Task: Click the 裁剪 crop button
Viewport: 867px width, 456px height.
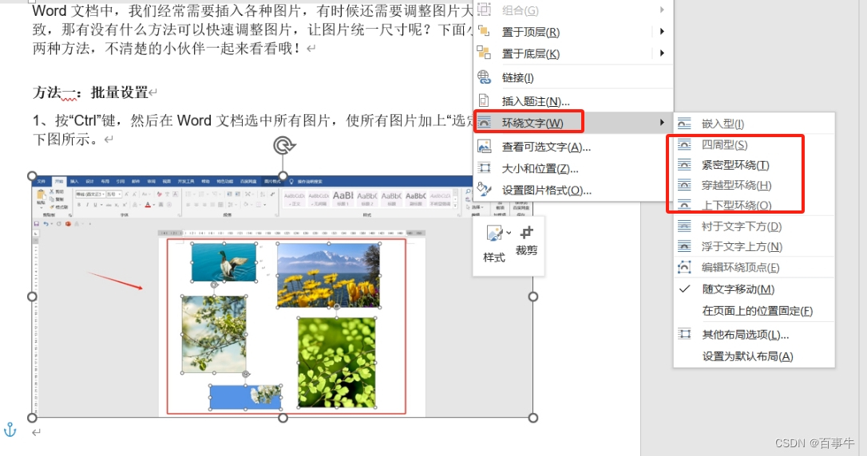Action: click(x=526, y=241)
